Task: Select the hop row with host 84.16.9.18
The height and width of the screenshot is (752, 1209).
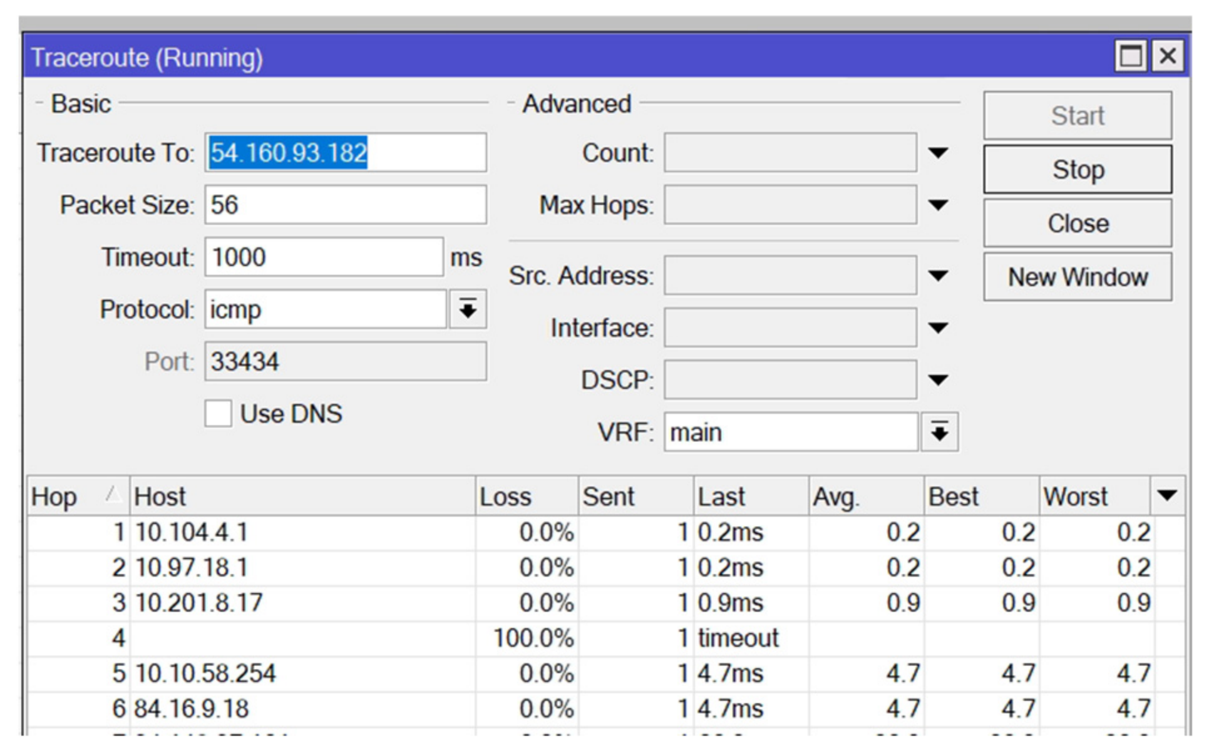Action: point(606,709)
